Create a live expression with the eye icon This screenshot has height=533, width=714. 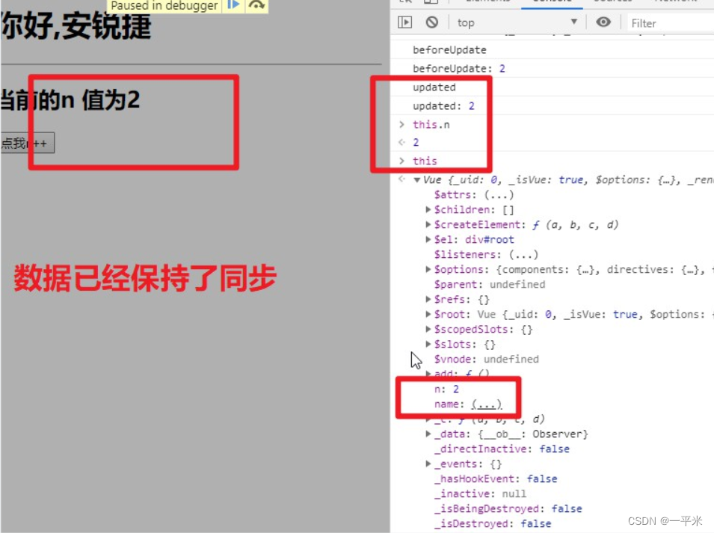604,22
